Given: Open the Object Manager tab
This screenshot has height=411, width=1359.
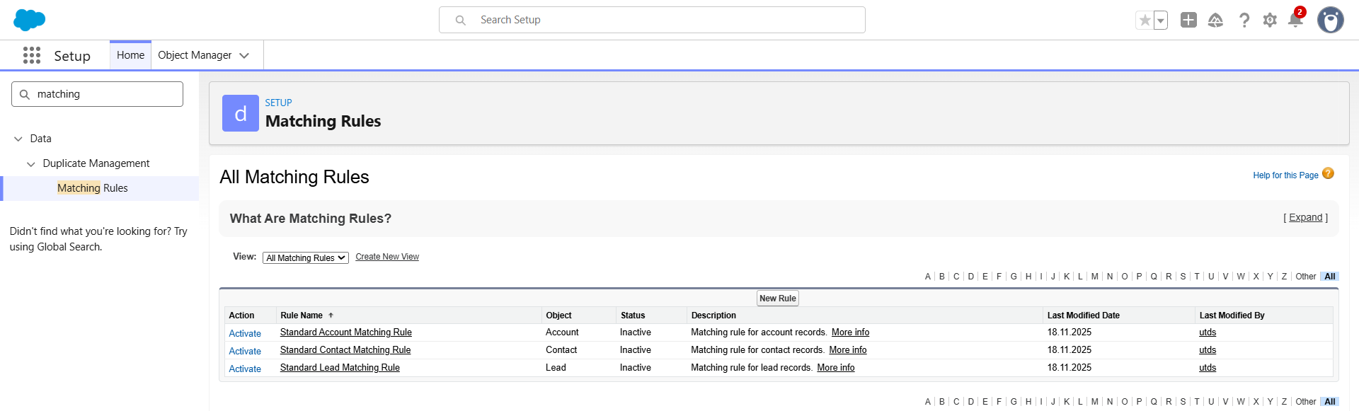Looking at the screenshot, I should click(x=195, y=55).
